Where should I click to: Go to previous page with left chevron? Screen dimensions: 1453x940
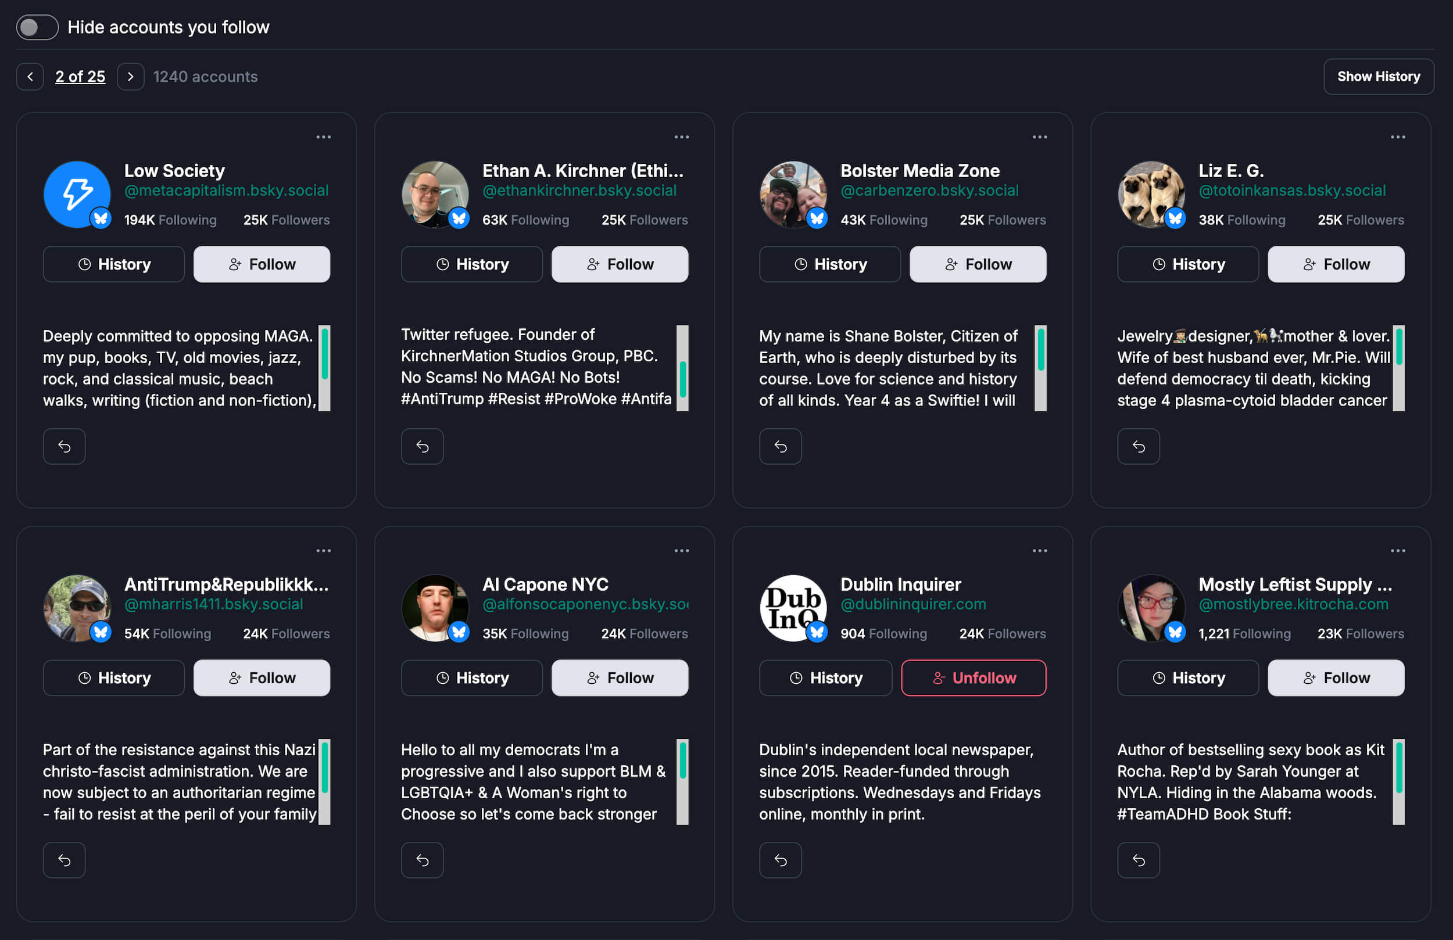point(30,77)
